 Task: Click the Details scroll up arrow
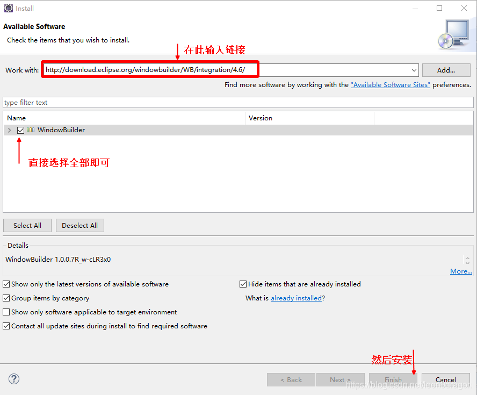tap(467, 258)
